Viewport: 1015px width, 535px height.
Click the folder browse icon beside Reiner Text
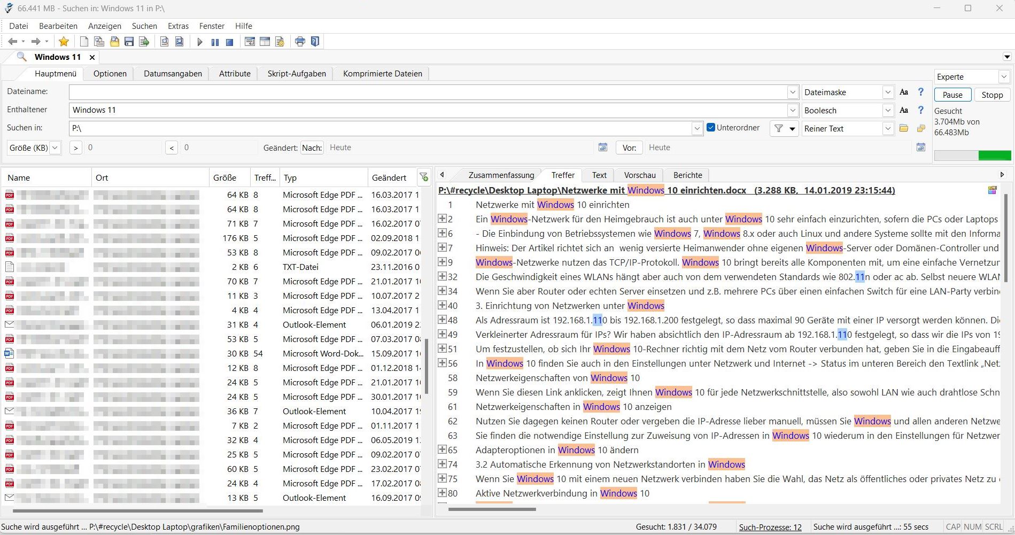click(x=904, y=128)
